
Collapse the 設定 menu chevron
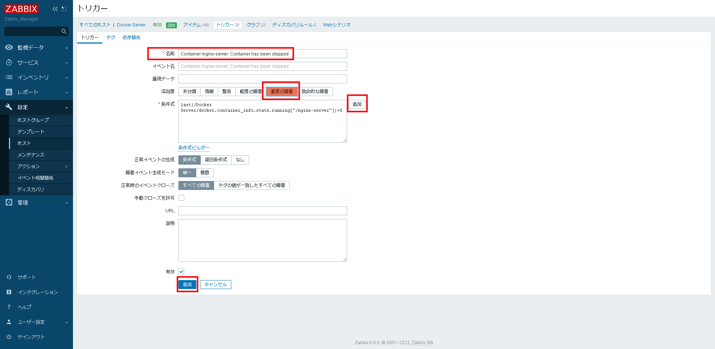67,107
